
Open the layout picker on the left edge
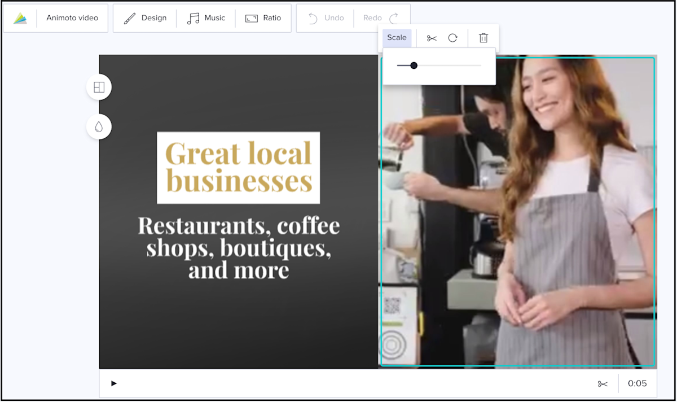point(99,87)
